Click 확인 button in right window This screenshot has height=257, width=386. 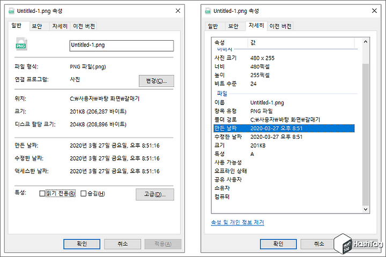278,244
